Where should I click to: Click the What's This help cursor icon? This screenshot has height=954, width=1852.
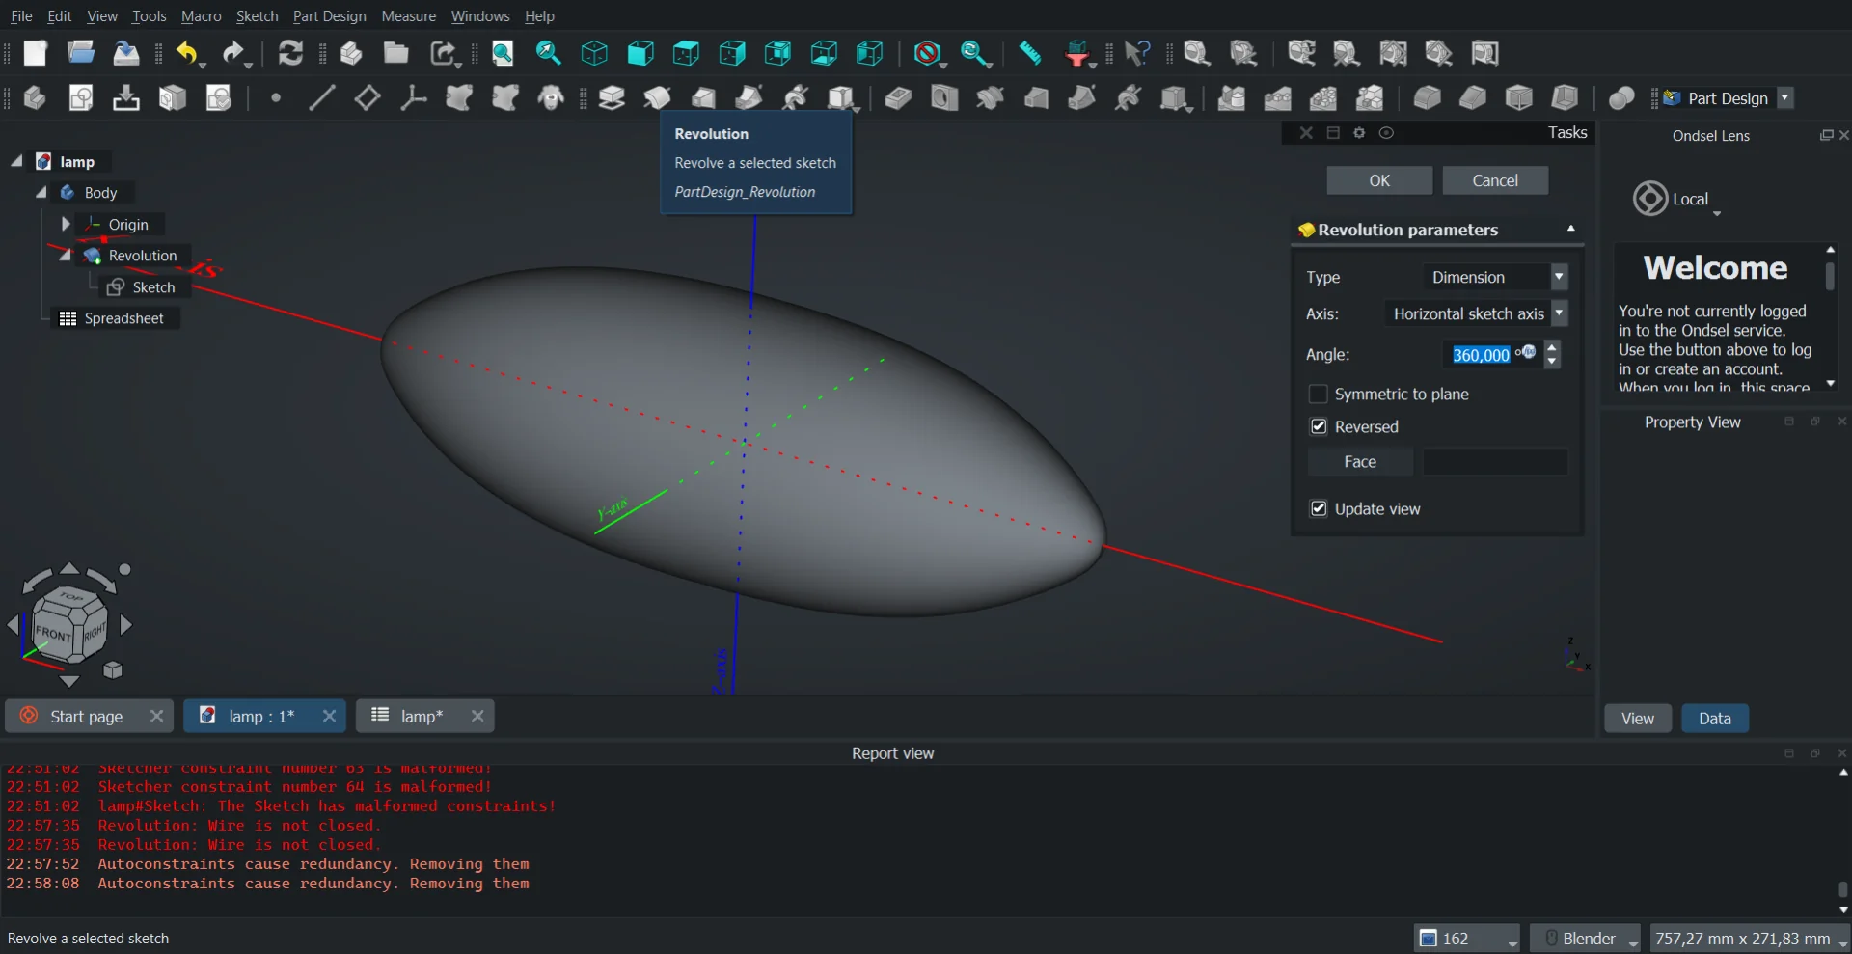point(1137,53)
